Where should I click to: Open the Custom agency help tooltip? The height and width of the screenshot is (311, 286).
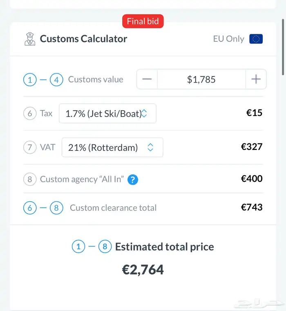(133, 179)
